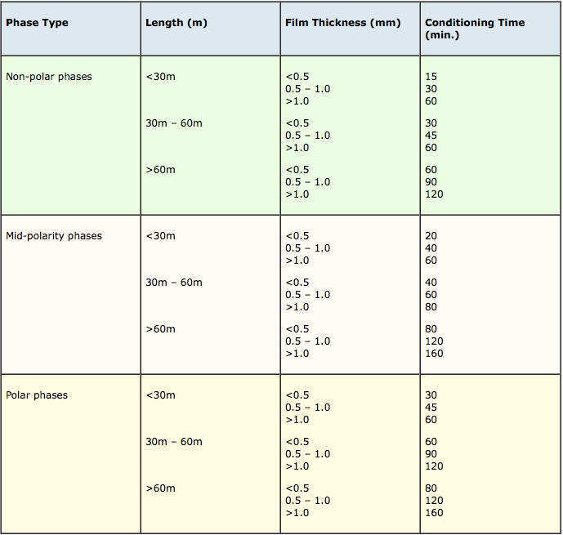The width and height of the screenshot is (563, 535).
Task: Click "0.5 – 1.0" film thickness for Mid-polarity >60m
Action: coord(308,341)
